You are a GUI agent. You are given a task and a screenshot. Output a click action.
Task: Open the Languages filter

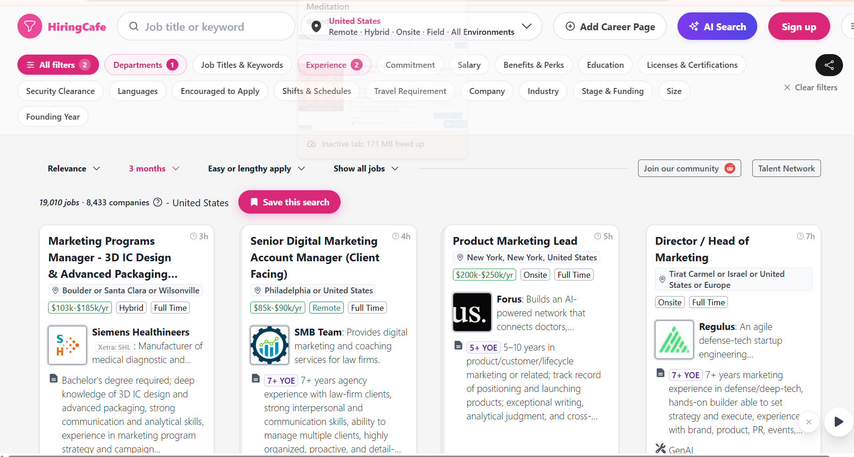(x=138, y=91)
